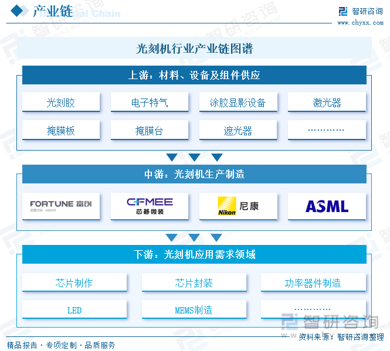Click the 功率器件制造 box
This screenshot has width=390, height=351.
tap(313, 282)
